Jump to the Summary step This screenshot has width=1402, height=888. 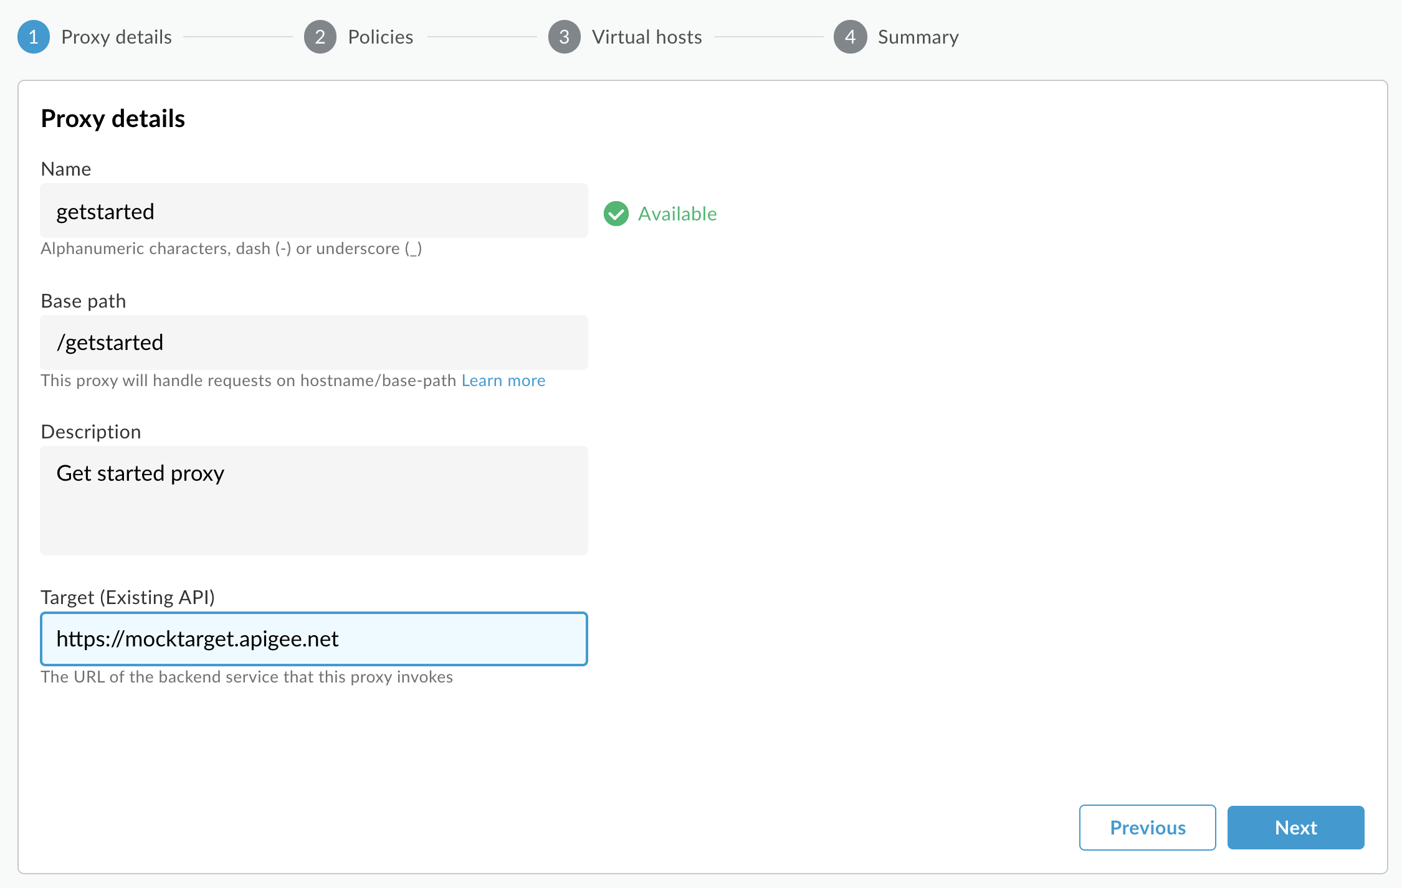[918, 37]
